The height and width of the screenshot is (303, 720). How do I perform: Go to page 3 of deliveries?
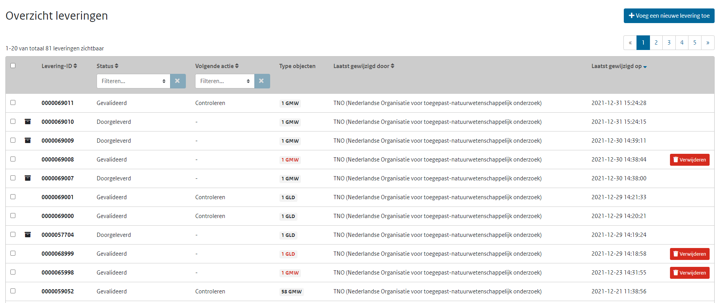pos(669,43)
